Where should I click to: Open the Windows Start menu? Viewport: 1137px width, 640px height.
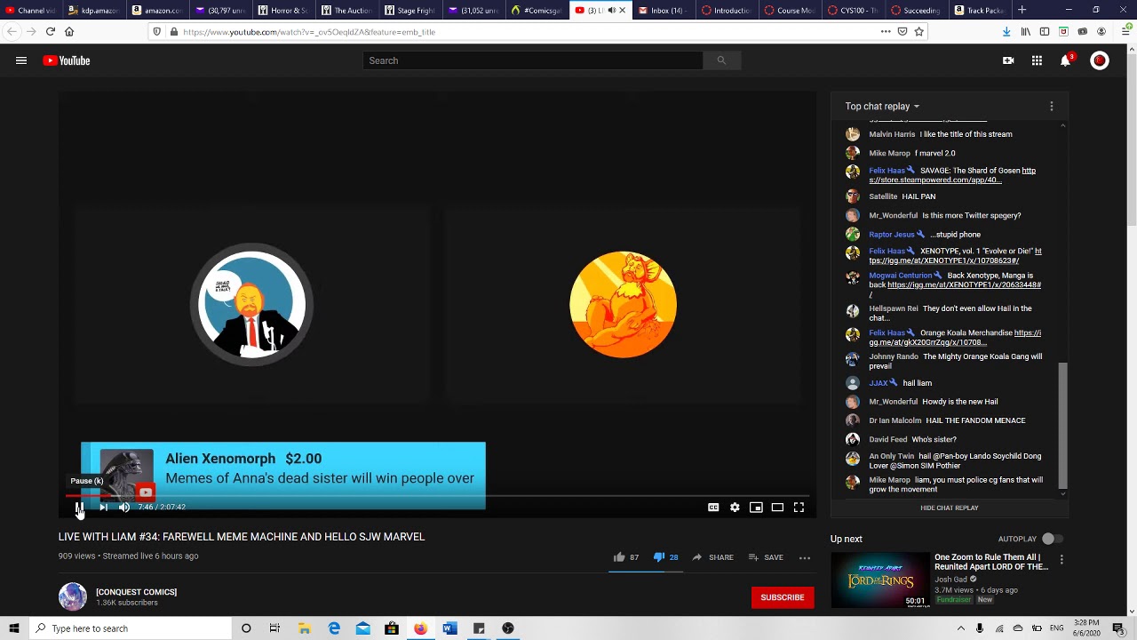tap(13, 628)
